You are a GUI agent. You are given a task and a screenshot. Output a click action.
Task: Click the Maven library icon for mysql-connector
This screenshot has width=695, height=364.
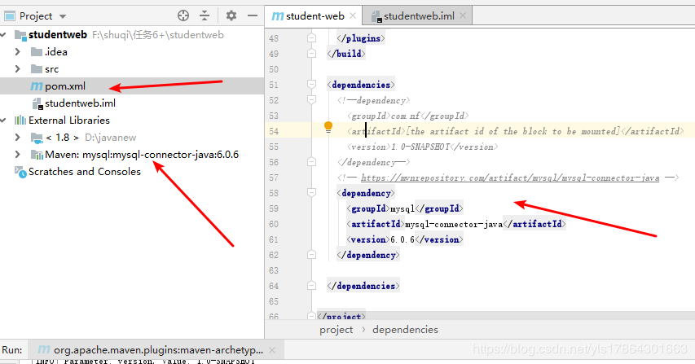pyautogui.click(x=37, y=155)
